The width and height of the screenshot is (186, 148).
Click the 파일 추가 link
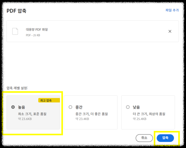tap(172, 10)
